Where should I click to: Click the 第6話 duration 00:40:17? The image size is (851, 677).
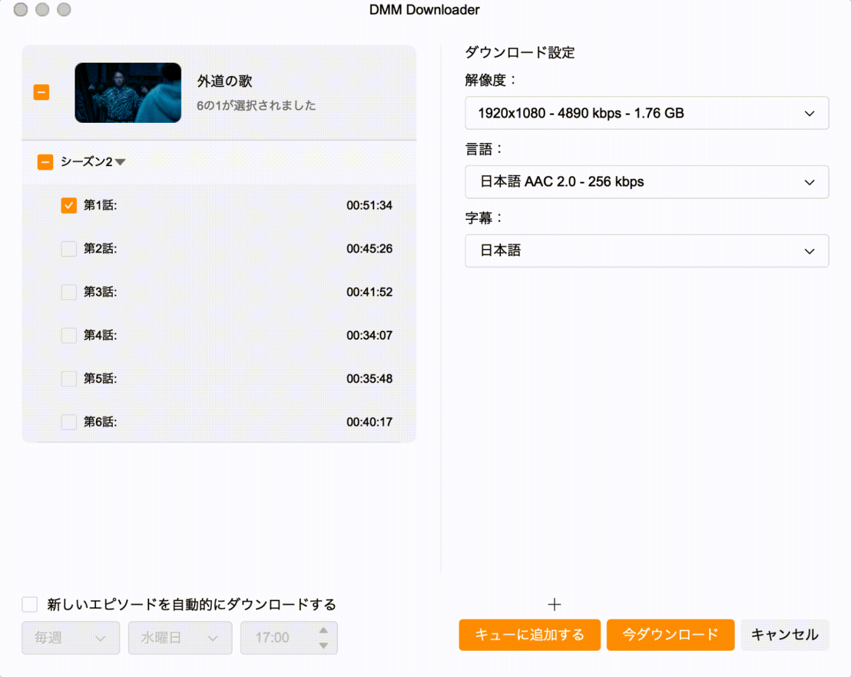pyautogui.click(x=369, y=422)
